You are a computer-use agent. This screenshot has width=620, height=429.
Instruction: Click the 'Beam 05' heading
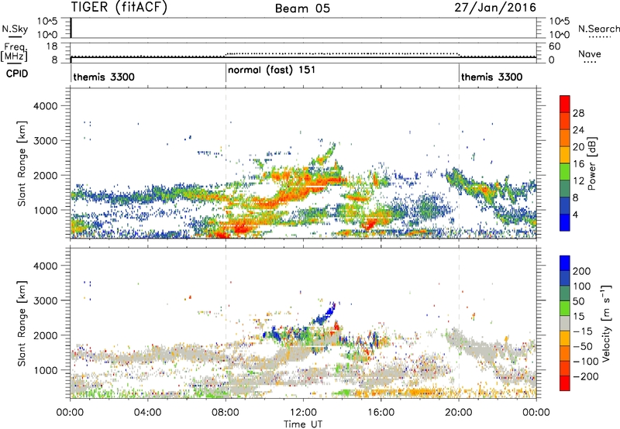coord(302,9)
